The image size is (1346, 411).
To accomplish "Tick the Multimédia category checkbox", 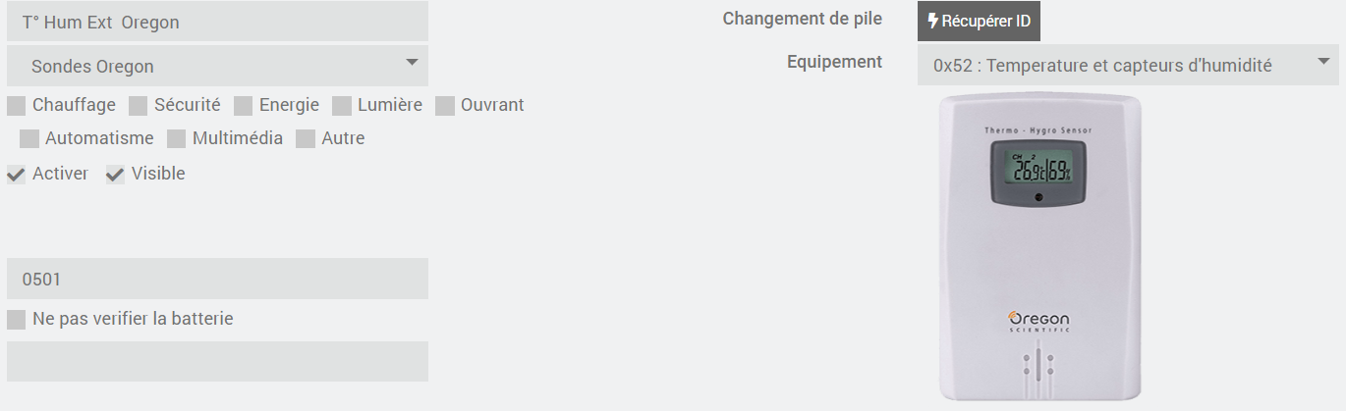I will click(177, 139).
